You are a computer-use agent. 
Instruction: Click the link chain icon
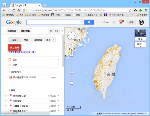pos(57,31)
